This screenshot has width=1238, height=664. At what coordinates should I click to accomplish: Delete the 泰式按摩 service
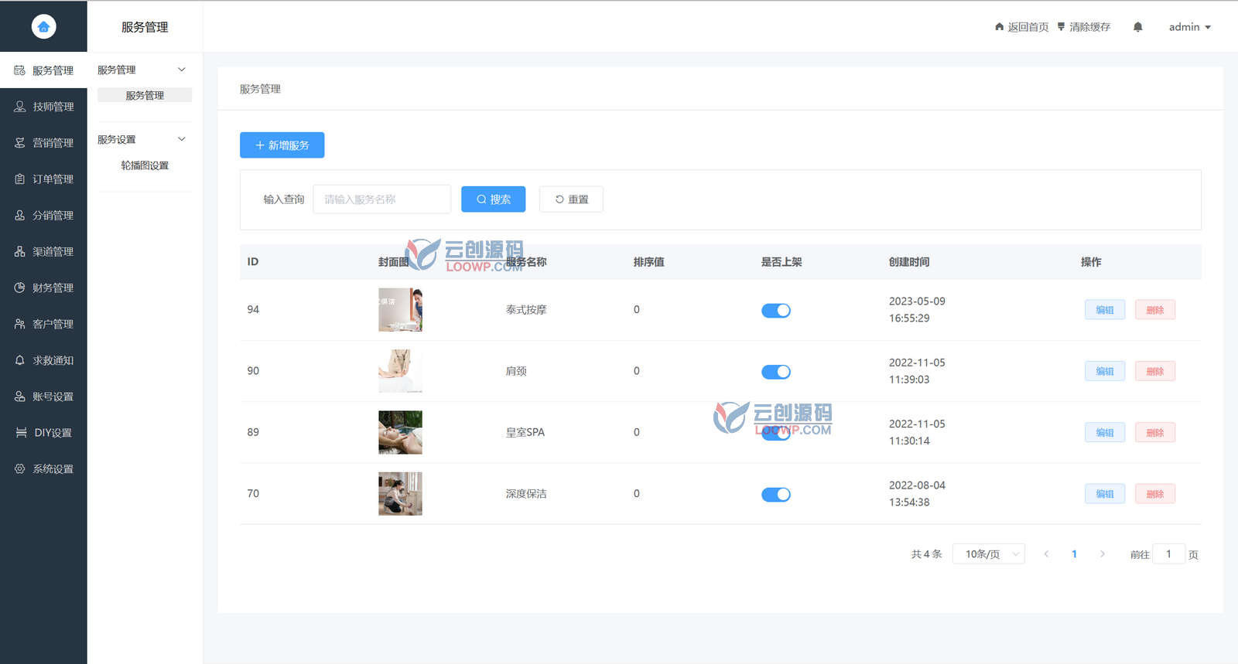1155,310
